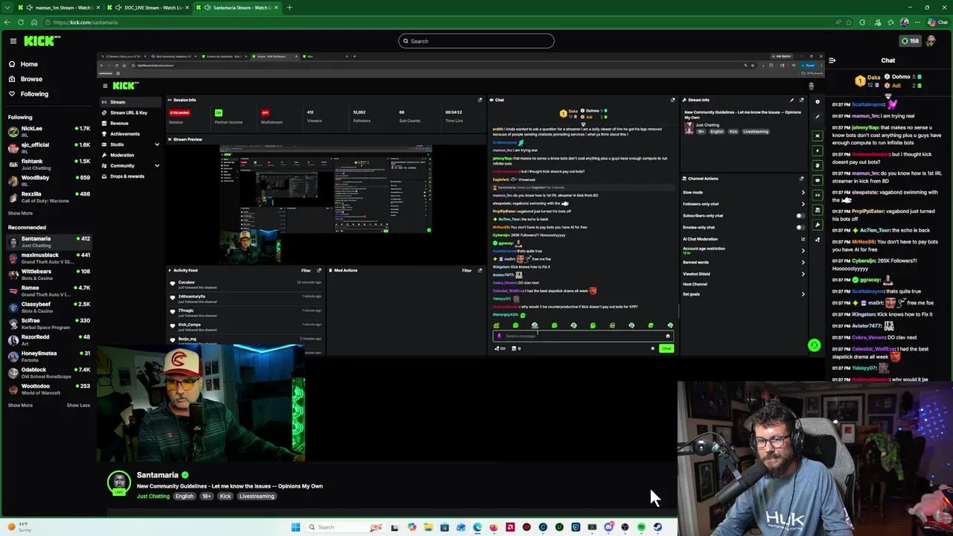Open the Santamaria channel name link
This screenshot has width=953, height=536.
157,475
